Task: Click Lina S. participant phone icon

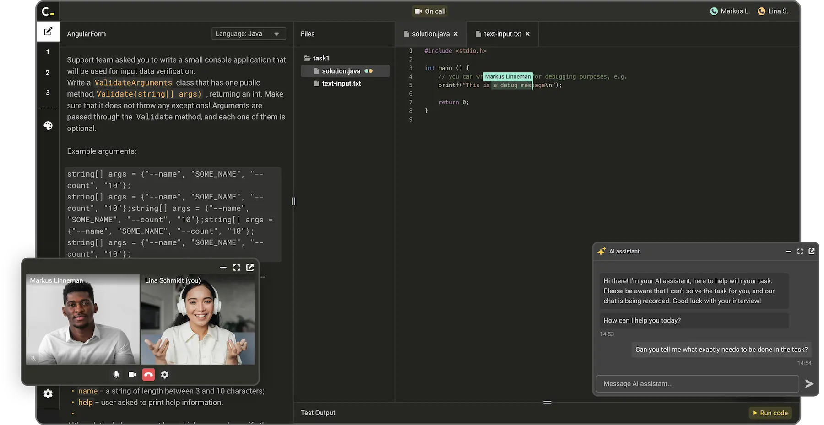Action: click(761, 11)
